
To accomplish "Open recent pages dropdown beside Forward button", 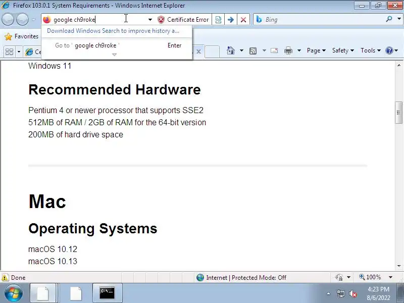I will pyautogui.click(x=34, y=19).
